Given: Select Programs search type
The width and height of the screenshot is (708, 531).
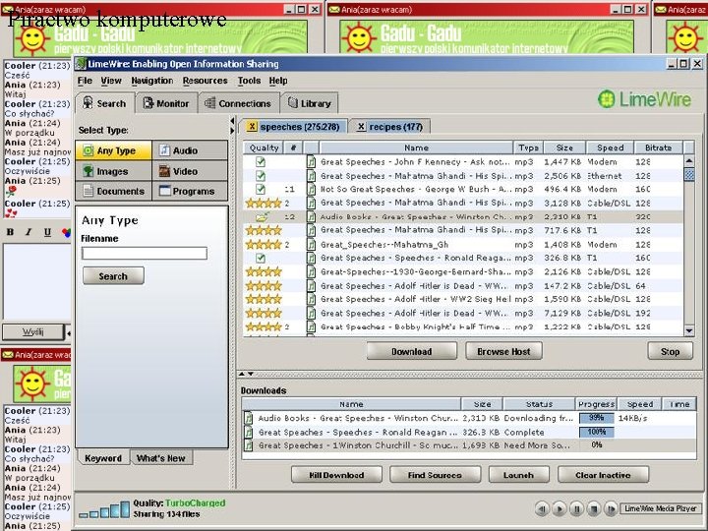Looking at the screenshot, I should pos(190,191).
